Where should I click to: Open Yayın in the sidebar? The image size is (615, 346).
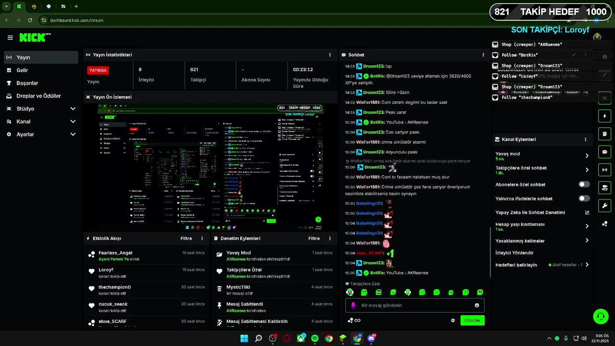pos(41,57)
